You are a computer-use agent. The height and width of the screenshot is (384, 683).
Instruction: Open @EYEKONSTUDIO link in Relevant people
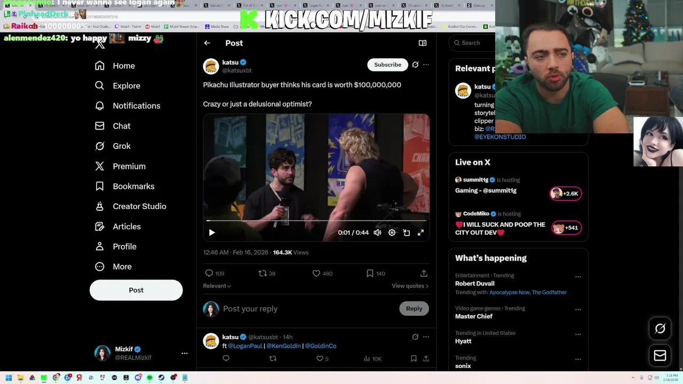[x=500, y=137]
